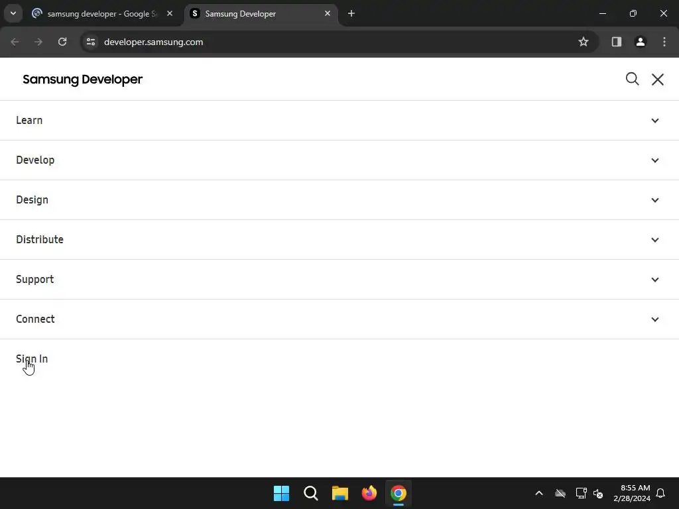The height and width of the screenshot is (509, 679).
Task: Go back in browser history
Action: point(15,42)
